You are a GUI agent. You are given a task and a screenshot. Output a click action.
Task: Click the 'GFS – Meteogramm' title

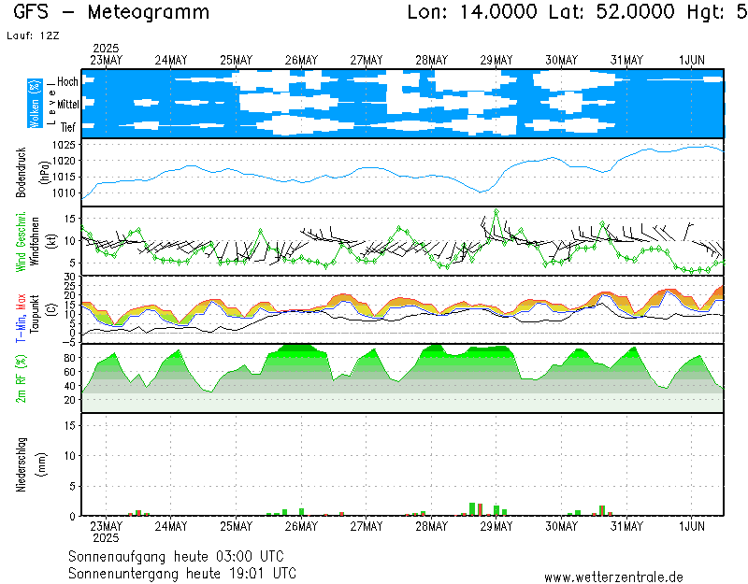click(111, 12)
